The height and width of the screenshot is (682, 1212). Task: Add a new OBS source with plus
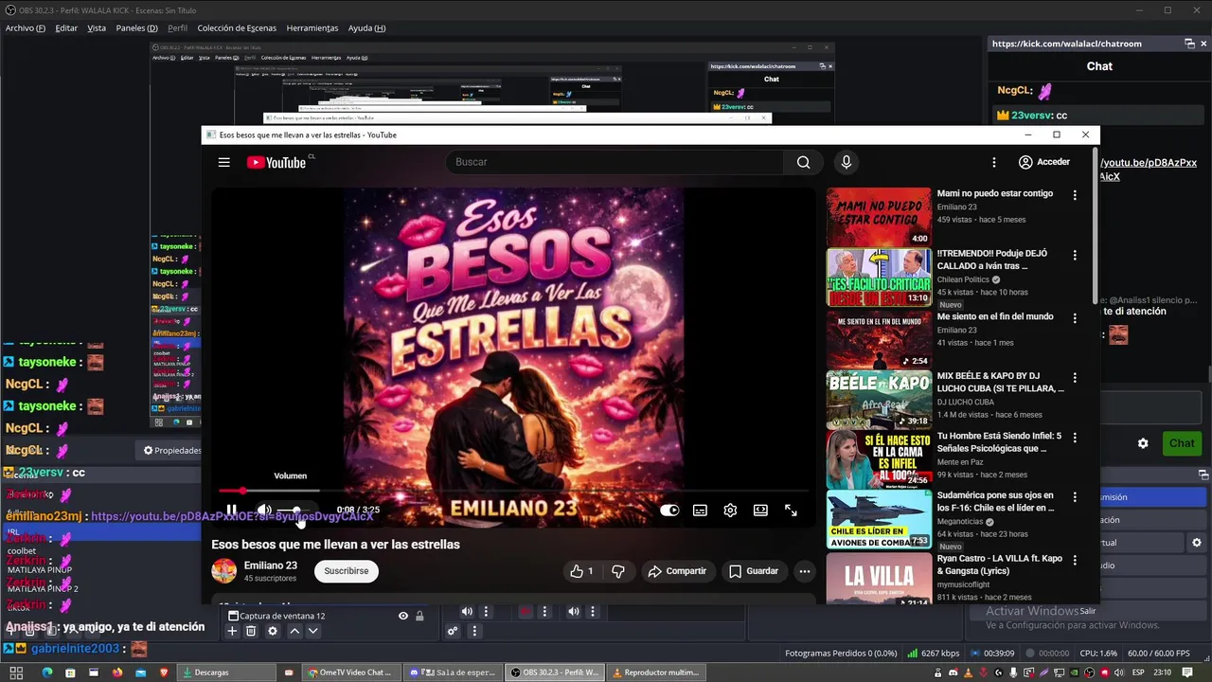click(232, 632)
